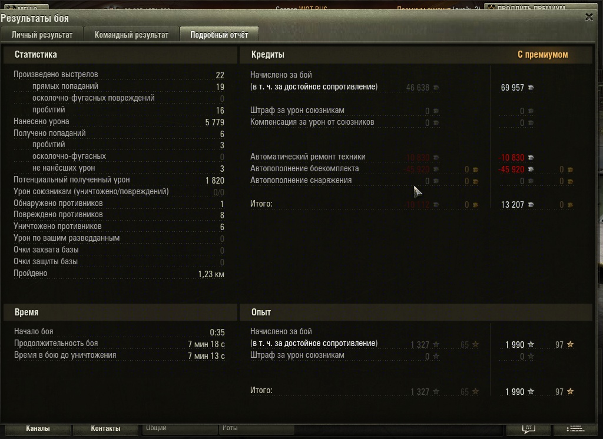Click the star icon beside 1 990 in Начислено за бой
This screenshot has height=439, width=603.
[531, 344]
